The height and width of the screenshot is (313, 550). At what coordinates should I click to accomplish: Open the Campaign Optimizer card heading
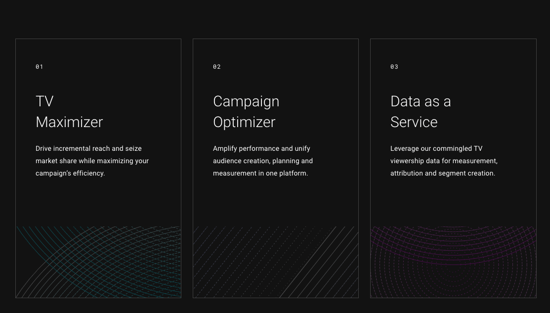[x=246, y=112]
